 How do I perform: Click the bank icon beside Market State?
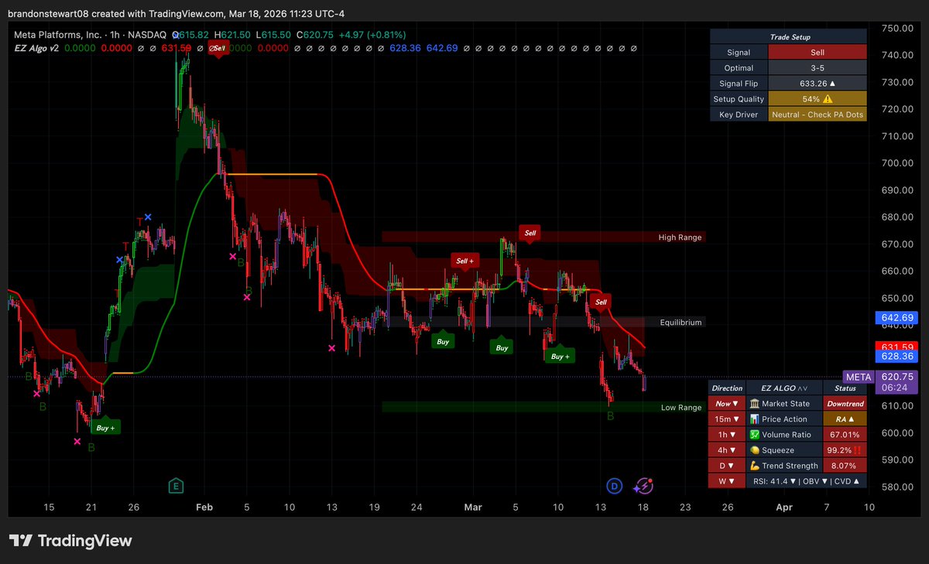pos(755,404)
